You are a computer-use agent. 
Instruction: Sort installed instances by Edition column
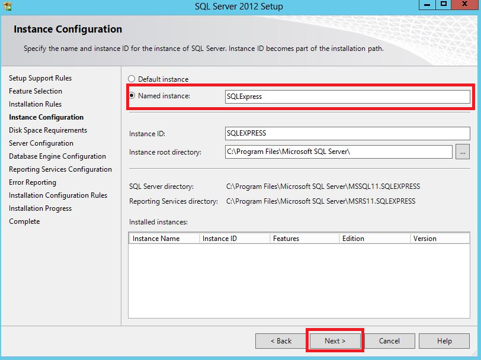pos(375,238)
